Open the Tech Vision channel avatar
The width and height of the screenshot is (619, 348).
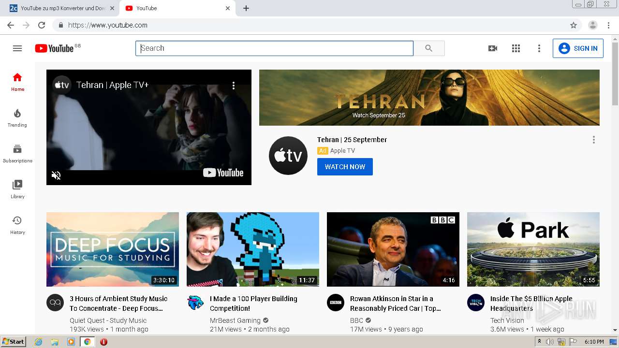(x=476, y=303)
